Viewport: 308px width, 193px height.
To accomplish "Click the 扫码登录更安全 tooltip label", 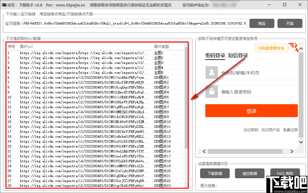I will (x=271, y=48).
